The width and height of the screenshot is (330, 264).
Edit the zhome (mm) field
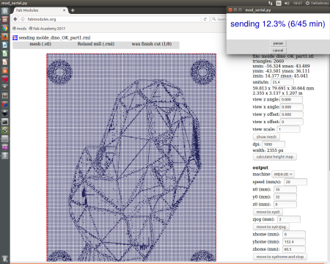294,249
